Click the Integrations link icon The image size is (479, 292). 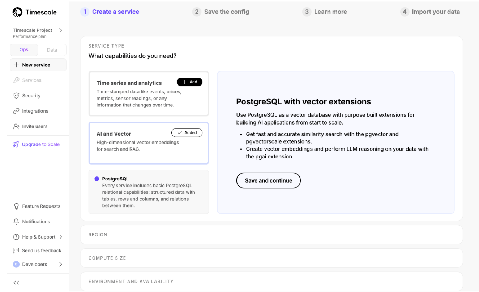pos(16,111)
